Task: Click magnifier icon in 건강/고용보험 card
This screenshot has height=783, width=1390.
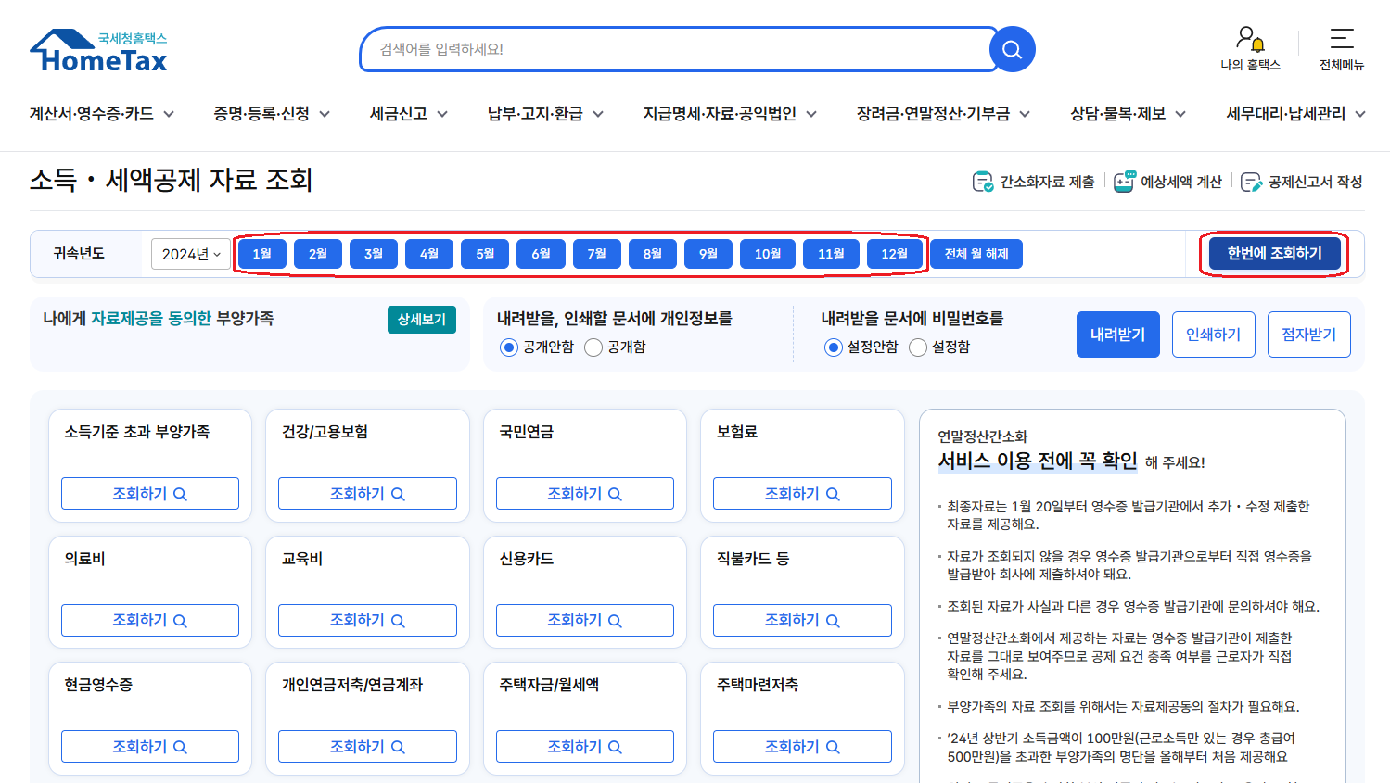Action: pos(398,494)
